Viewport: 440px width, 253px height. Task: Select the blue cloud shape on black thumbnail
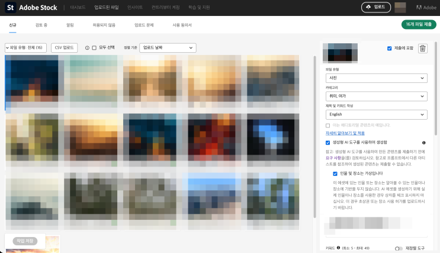point(273,137)
